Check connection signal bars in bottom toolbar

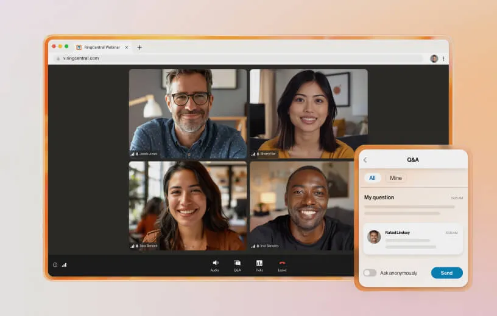(65, 265)
